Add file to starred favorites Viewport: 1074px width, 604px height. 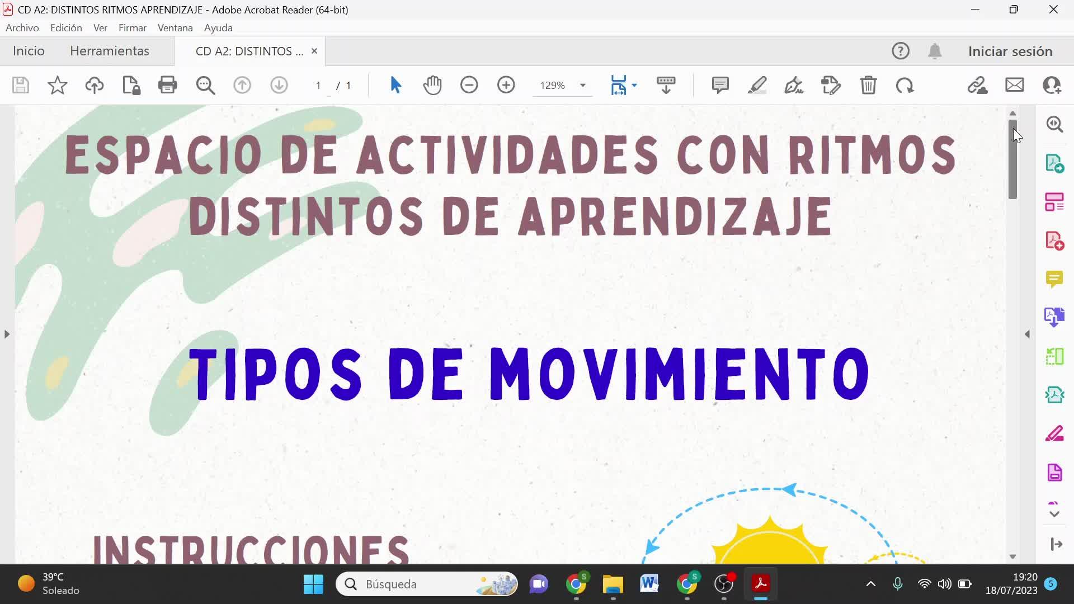(57, 85)
